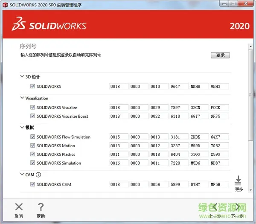The width and height of the screenshot is (256, 224).
Task: Proceed with the next-step arrow
Action: tap(237, 207)
